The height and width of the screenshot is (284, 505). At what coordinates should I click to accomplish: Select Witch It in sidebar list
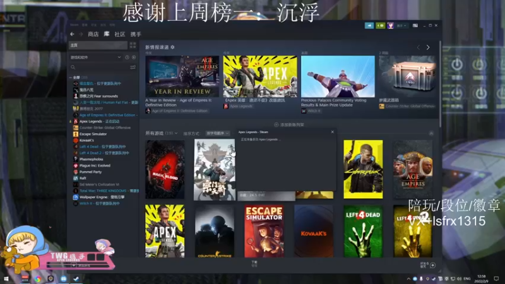tap(95, 203)
